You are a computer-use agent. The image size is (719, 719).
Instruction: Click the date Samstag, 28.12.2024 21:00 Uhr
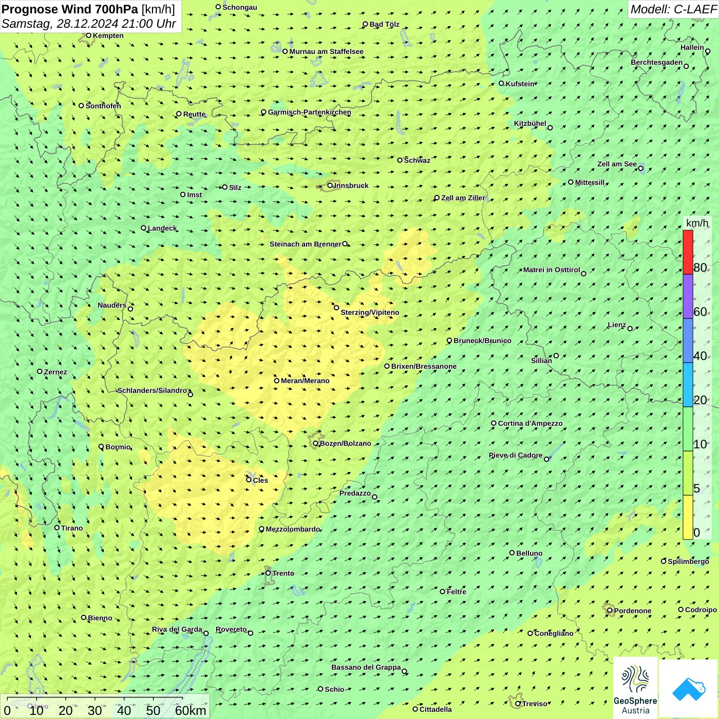tap(89, 24)
